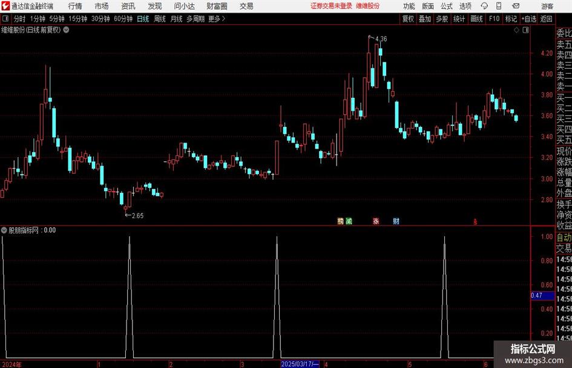
Task: Open the 发现 menu
Action: coord(155,6)
